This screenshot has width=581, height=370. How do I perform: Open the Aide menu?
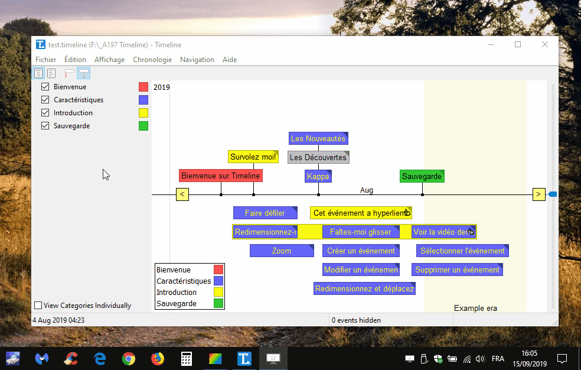coord(230,60)
